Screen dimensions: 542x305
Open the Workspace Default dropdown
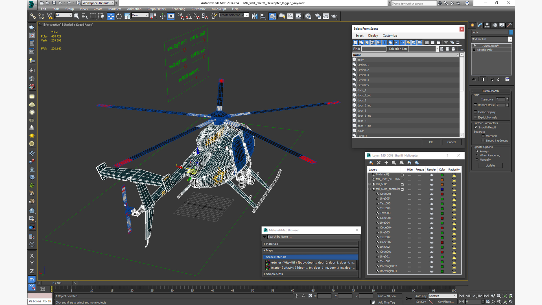point(98,3)
